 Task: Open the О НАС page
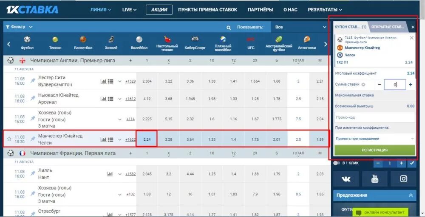coord(290,10)
